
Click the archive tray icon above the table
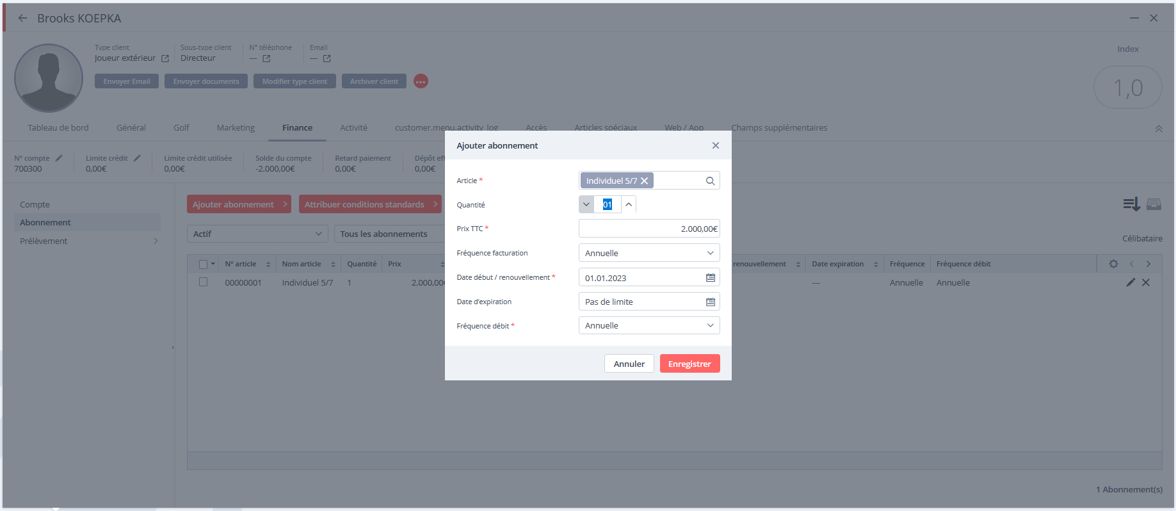1154,204
